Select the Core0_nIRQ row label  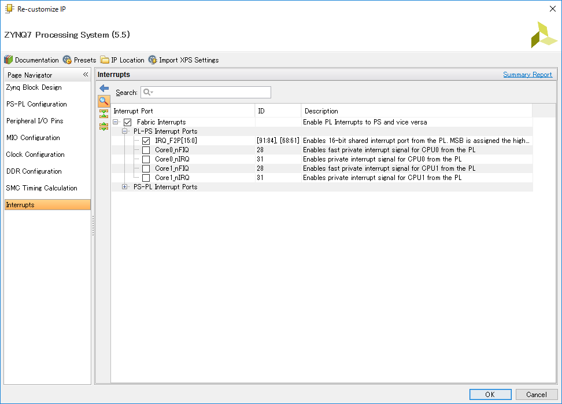tap(172, 159)
